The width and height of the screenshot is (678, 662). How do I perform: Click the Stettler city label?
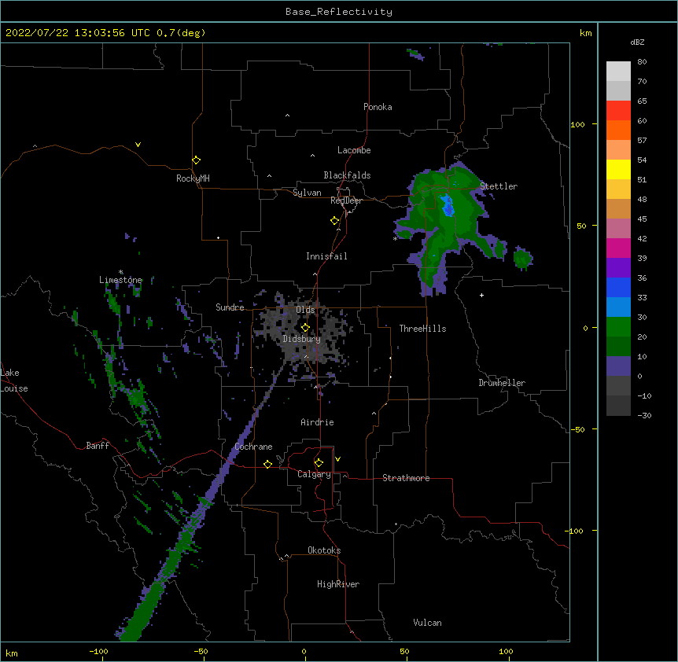[499, 186]
